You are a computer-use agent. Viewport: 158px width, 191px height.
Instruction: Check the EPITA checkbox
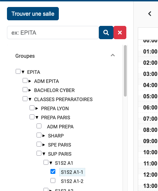pos(18,71)
